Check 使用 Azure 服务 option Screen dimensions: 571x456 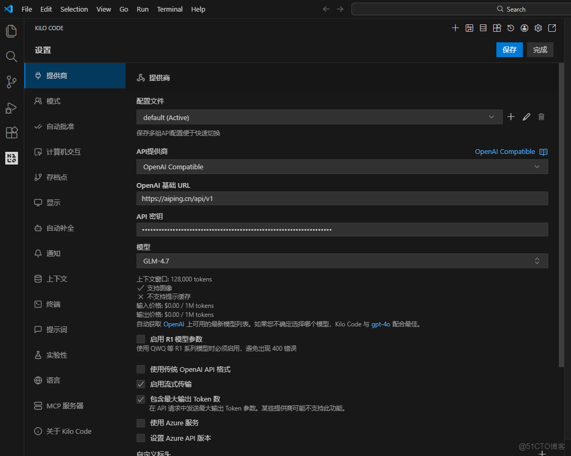pyautogui.click(x=140, y=423)
